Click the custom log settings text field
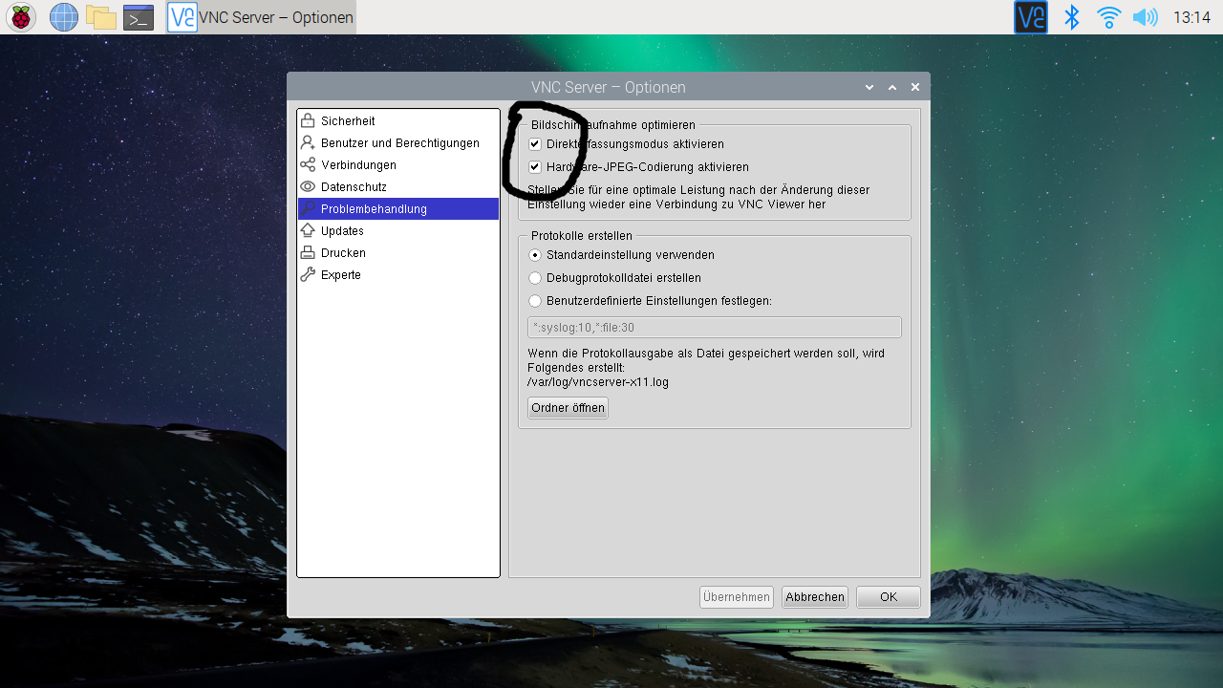Image resolution: width=1223 pixels, height=688 pixels. pos(715,328)
